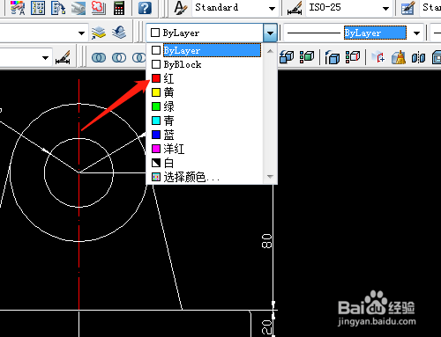Open the Sheet Set Manager icon
441x337 pixels.
tap(78, 8)
